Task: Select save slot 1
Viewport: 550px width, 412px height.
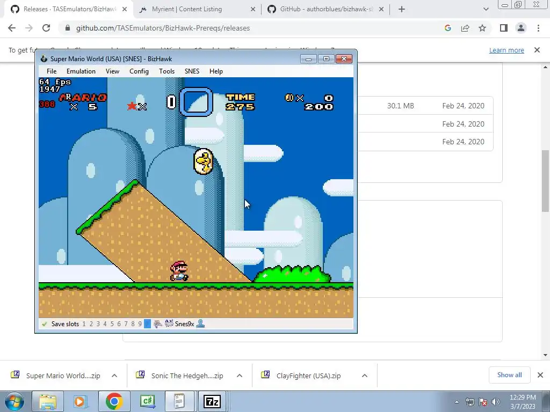Action: click(84, 324)
